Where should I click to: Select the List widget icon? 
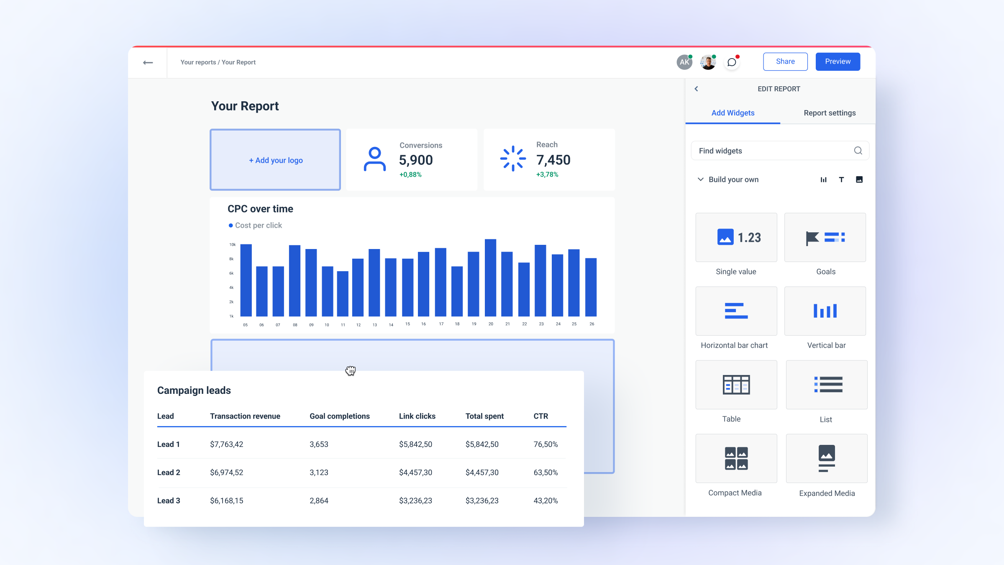(826, 384)
